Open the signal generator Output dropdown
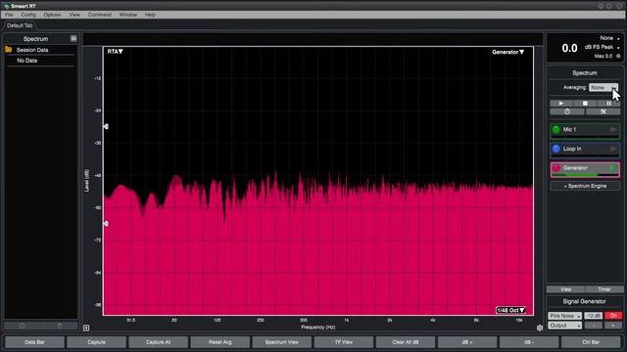 [x=564, y=326]
